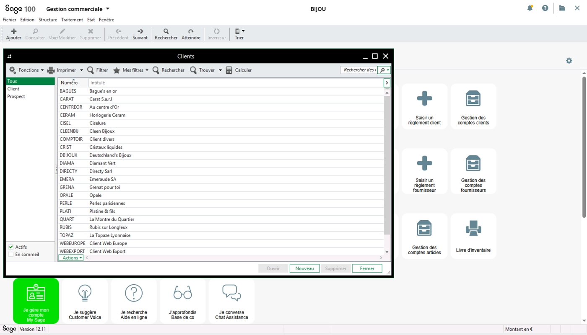Viewport: 587px width, 335px height.
Task: Click Calculer calculator icon
Action: click(x=229, y=70)
